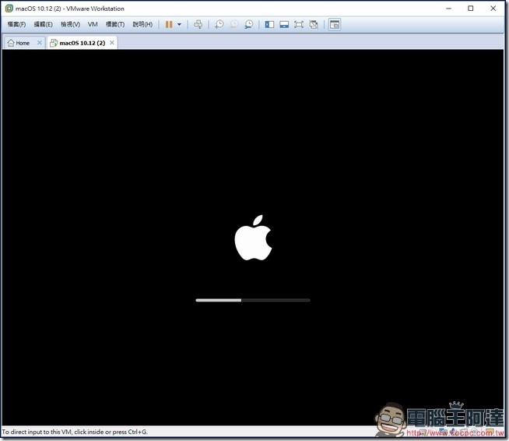509x441 pixels.
Task: Open the 編輯(E) menu
Action: [x=43, y=24]
